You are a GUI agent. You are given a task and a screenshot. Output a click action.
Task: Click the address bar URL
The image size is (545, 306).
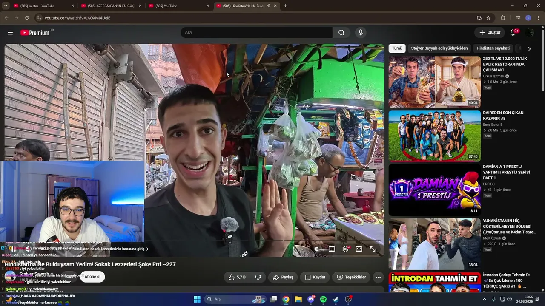pos(77,18)
